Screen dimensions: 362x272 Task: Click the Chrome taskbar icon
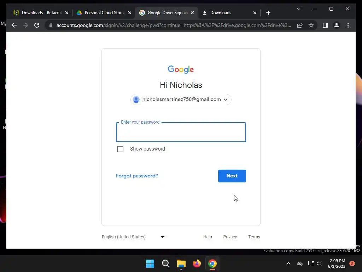(212, 263)
